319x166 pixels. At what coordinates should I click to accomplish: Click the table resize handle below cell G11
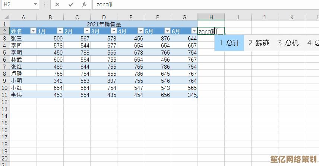tap(197, 97)
